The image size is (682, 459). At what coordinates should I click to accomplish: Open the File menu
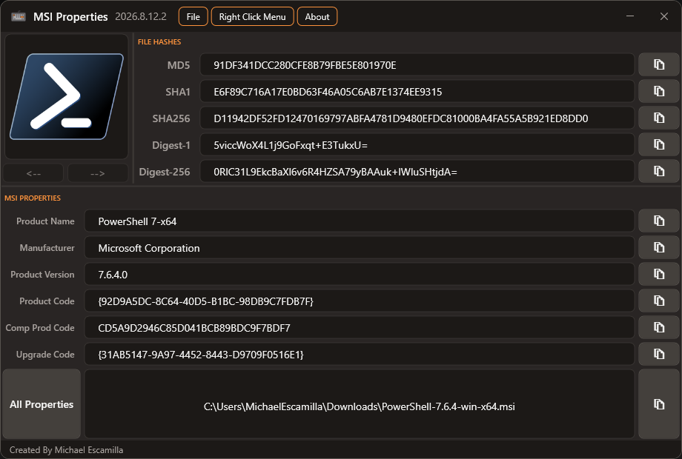[193, 16]
